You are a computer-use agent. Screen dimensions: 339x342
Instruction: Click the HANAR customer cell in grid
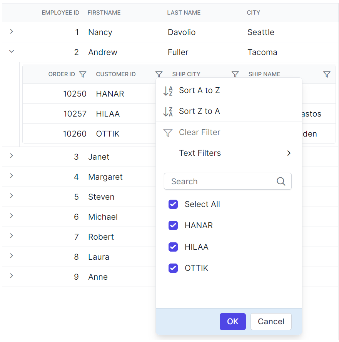(110, 94)
